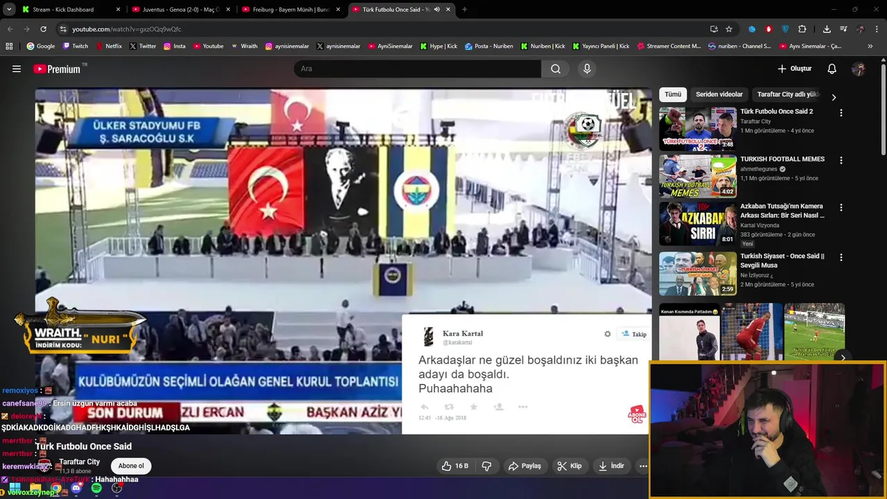The height and width of the screenshot is (499, 887).
Task: Open options for Azkaban Tutsağı video
Action: coord(841,207)
